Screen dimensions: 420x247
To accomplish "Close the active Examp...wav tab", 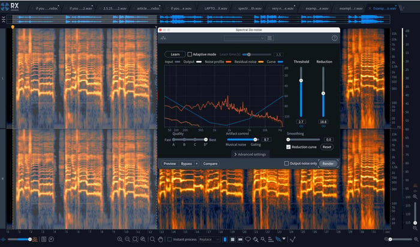I will pyautogui.click(x=370, y=8).
